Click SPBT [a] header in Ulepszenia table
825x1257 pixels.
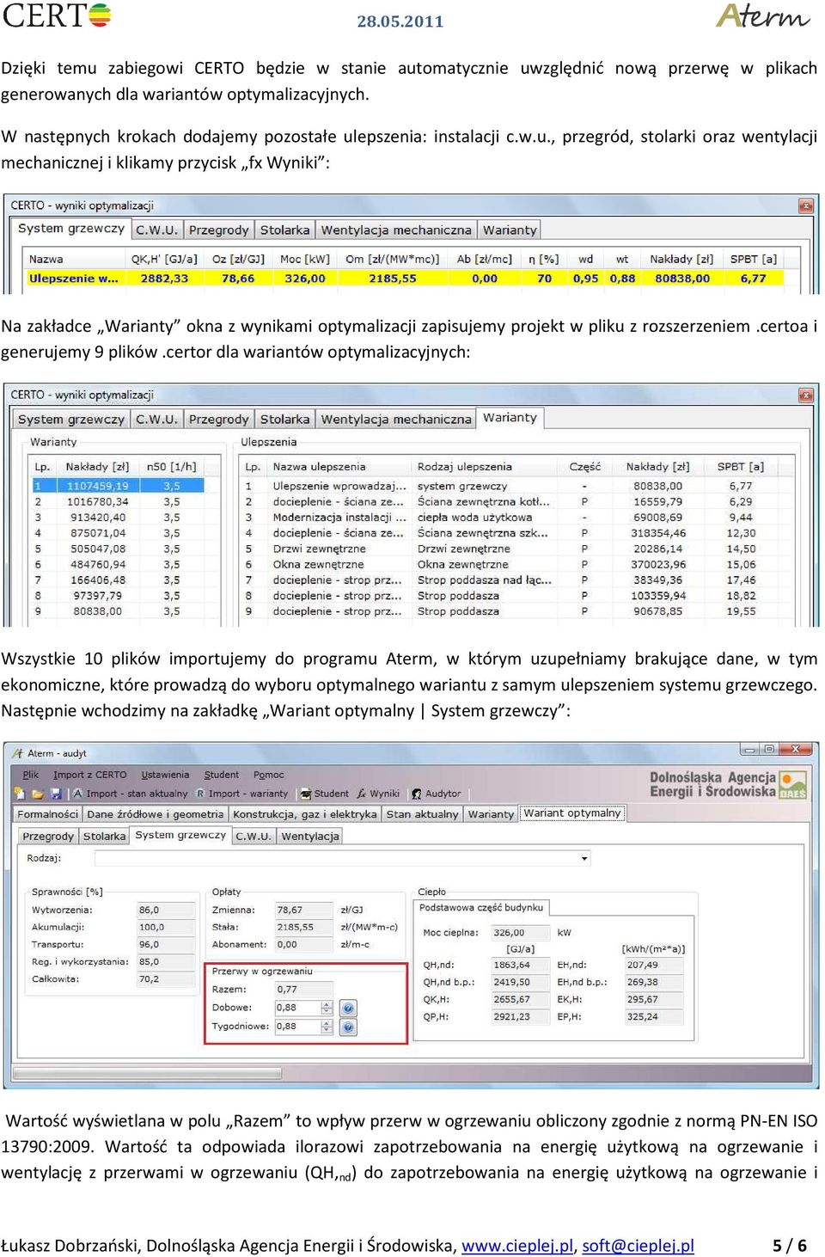pyautogui.click(x=741, y=467)
